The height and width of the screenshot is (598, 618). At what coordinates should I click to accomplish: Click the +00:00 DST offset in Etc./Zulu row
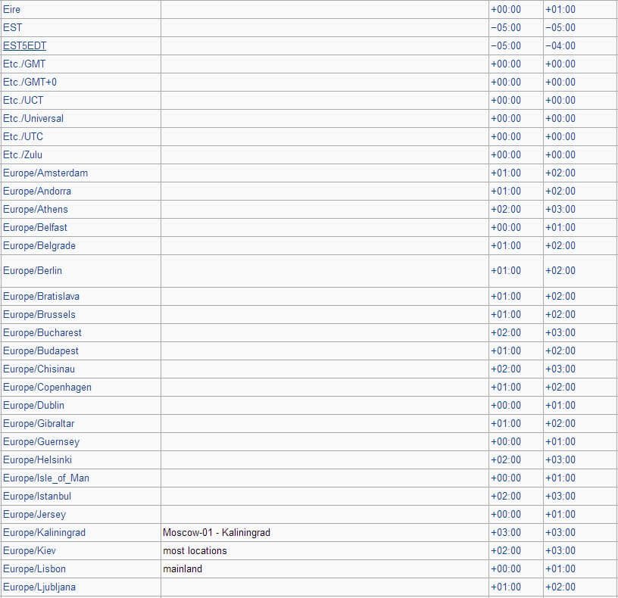tap(560, 154)
